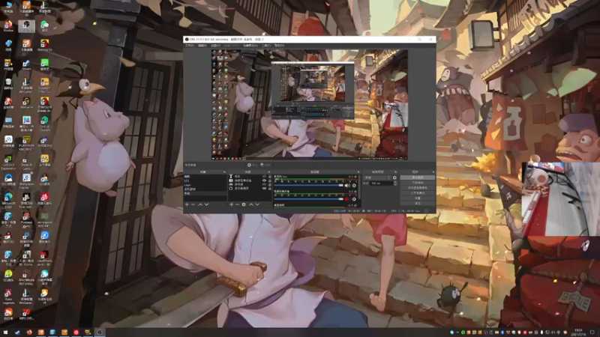
Task: Open the File (F) menu in OBS
Action: click(190, 46)
